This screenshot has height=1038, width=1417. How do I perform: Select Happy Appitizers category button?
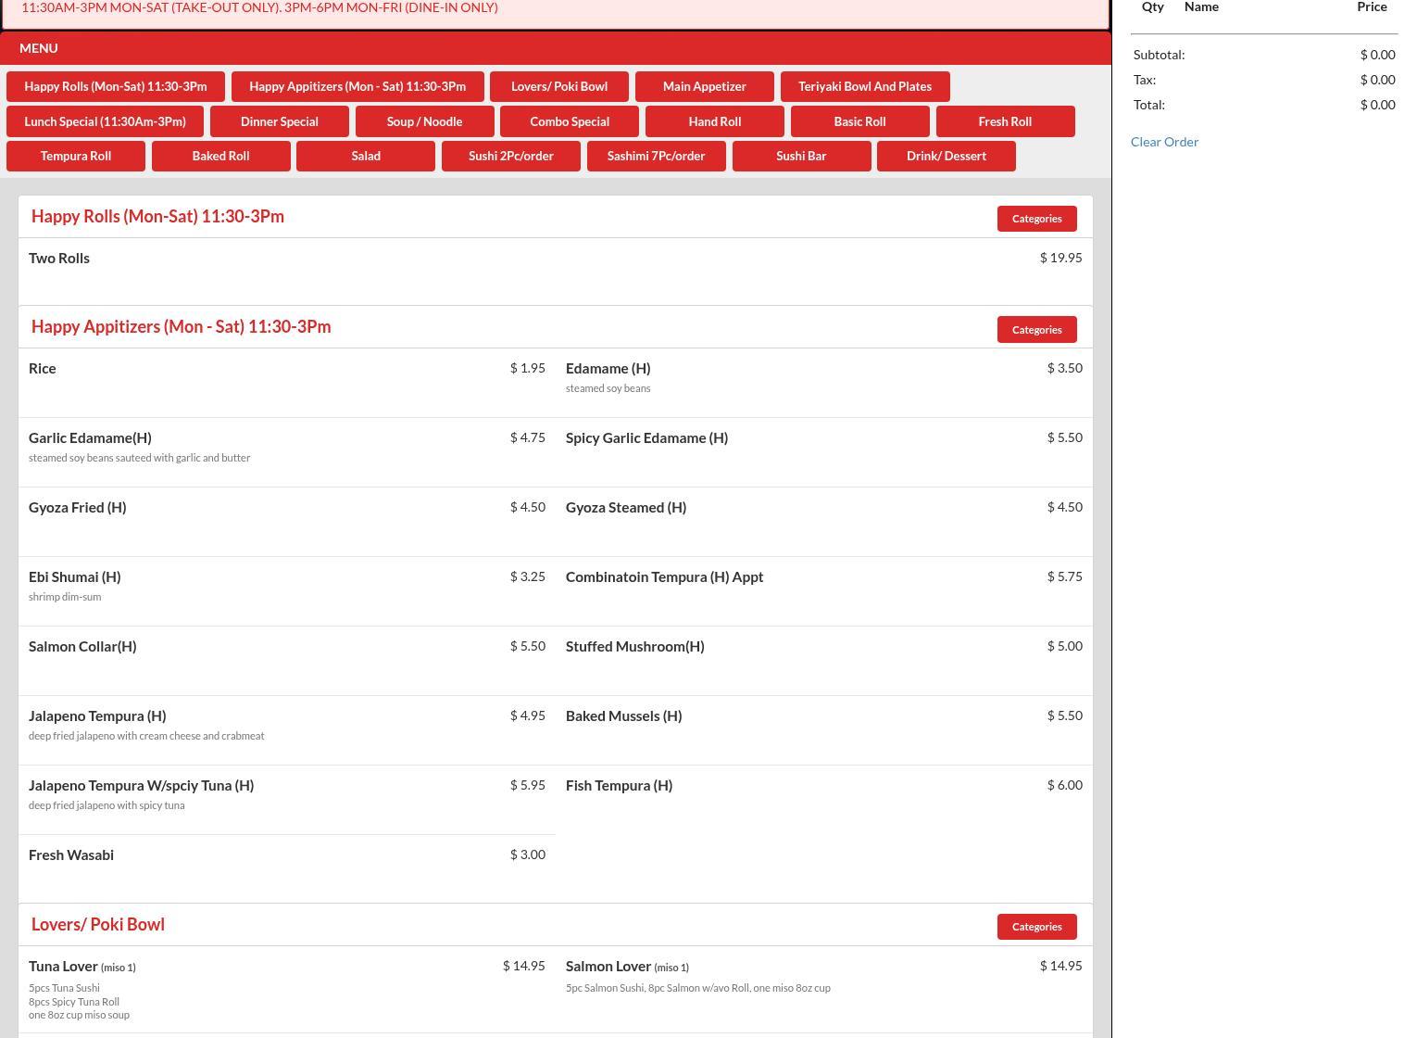357,86
